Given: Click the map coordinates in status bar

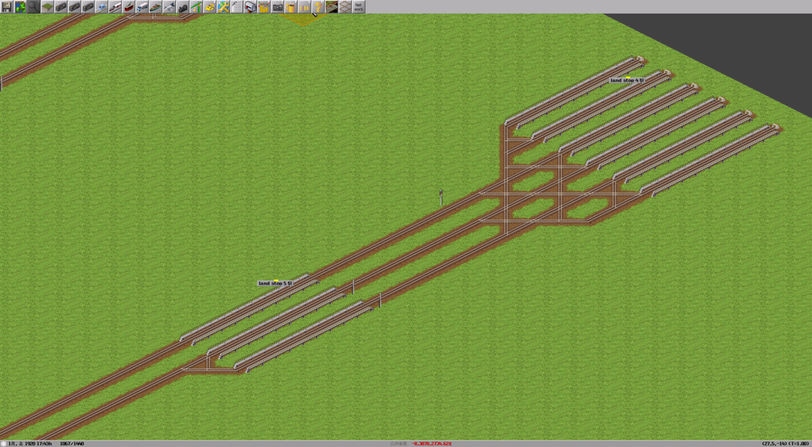Looking at the screenshot, I should 786,444.
